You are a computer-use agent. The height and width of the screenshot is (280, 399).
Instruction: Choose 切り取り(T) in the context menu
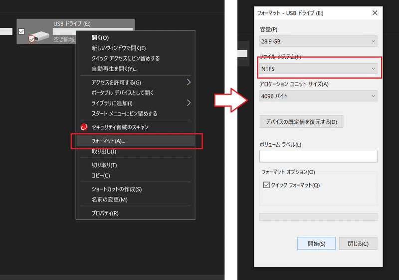click(x=135, y=165)
